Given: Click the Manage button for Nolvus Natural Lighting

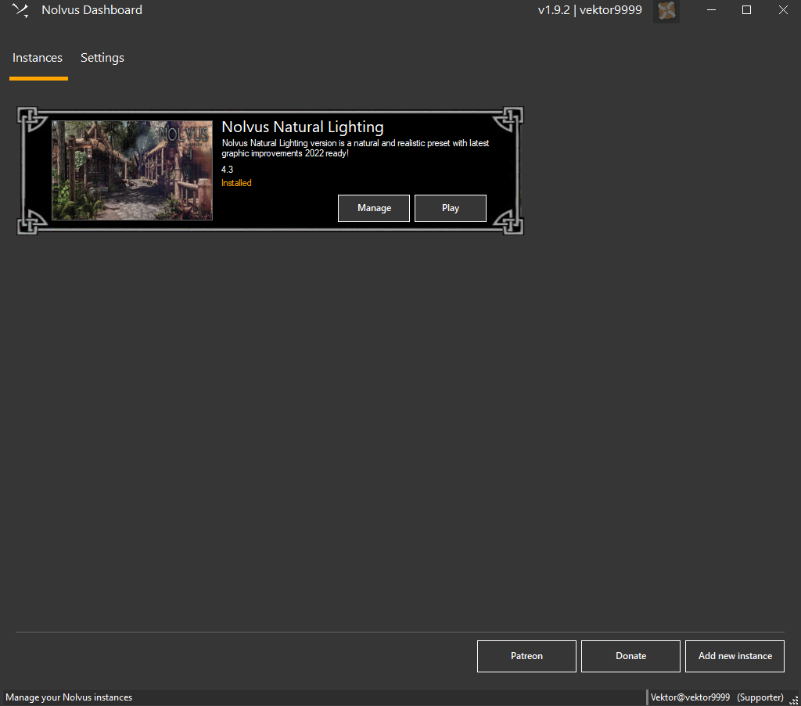Looking at the screenshot, I should 374,208.
